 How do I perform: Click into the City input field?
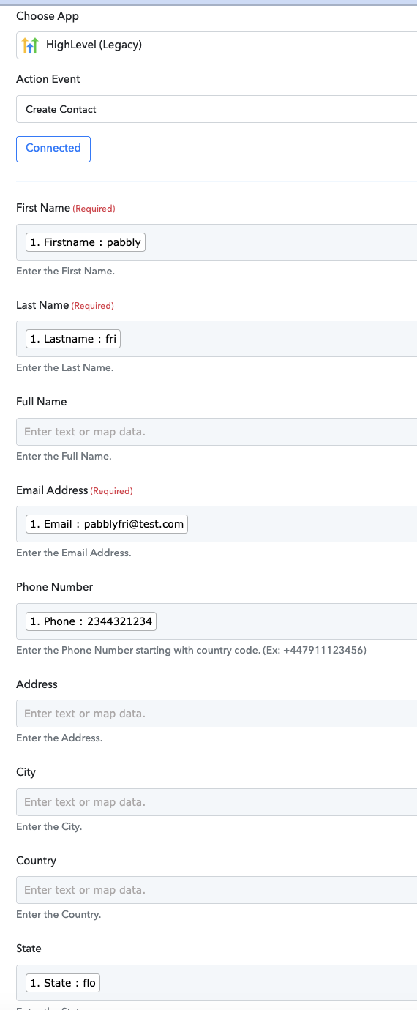tap(217, 802)
